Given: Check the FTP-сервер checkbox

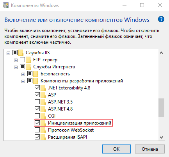Looking at the screenshot, I should click(x=22, y=60).
